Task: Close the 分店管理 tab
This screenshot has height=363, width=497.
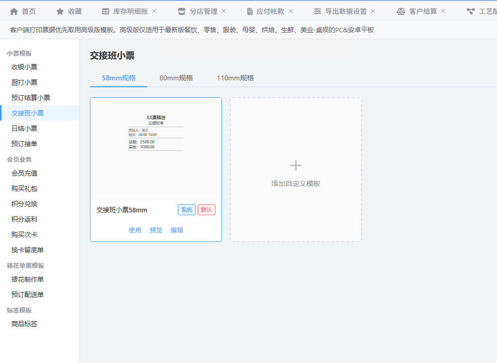Action: click(x=223, y=11)
